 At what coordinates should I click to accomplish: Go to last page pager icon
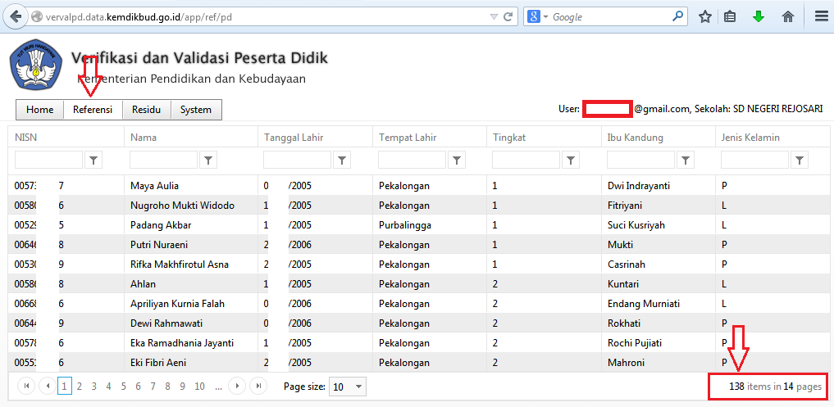[258, 386]
